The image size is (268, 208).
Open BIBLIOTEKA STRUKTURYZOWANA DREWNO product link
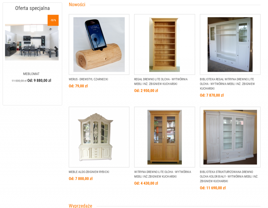(x=229, y=176)
